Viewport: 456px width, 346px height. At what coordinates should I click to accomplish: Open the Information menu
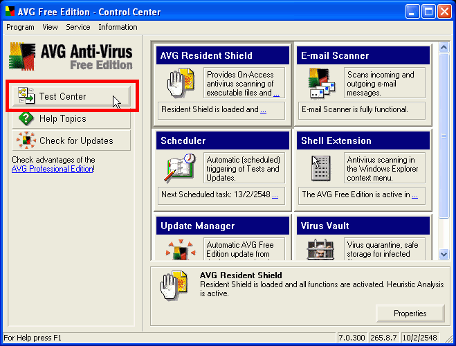pyautogui.click(x=118, y=27)
